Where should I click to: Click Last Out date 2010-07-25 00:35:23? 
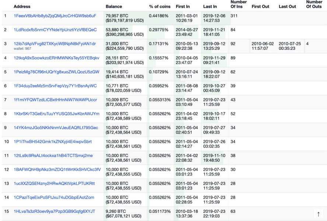(290, 46)
